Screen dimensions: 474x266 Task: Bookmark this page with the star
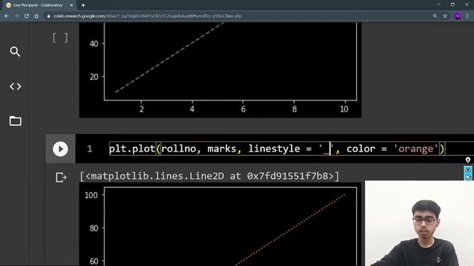tap(445, 16)
